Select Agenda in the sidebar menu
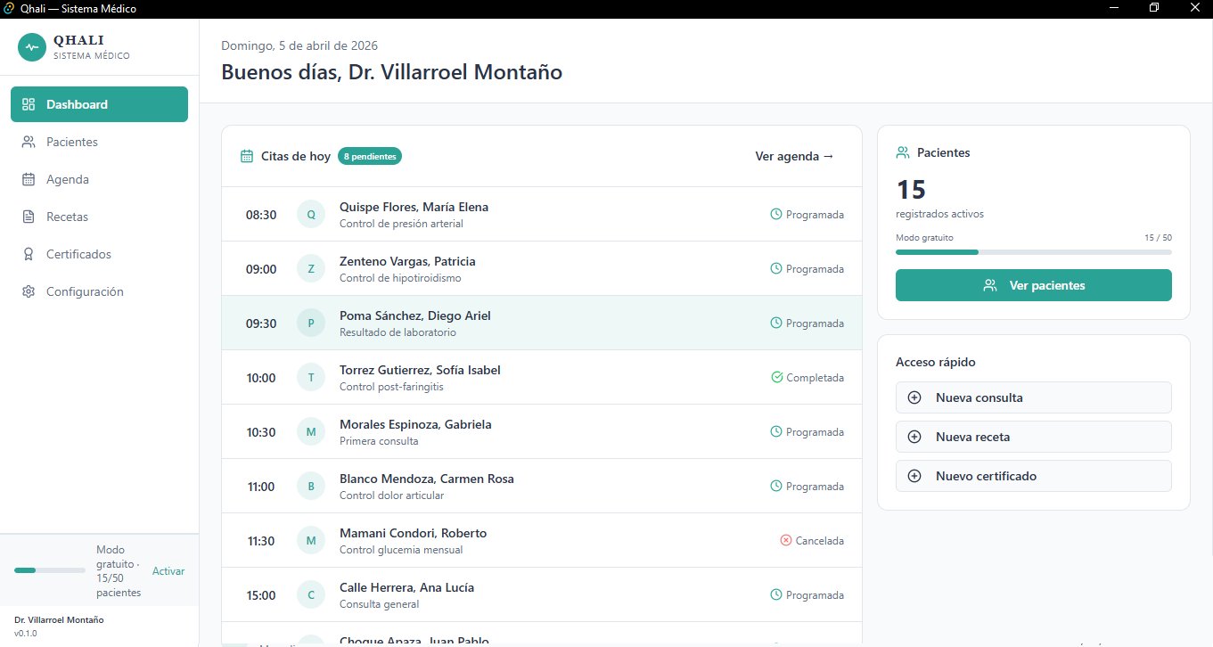The width and height of the screenshot is (1213, 647). tap(67, 179)
